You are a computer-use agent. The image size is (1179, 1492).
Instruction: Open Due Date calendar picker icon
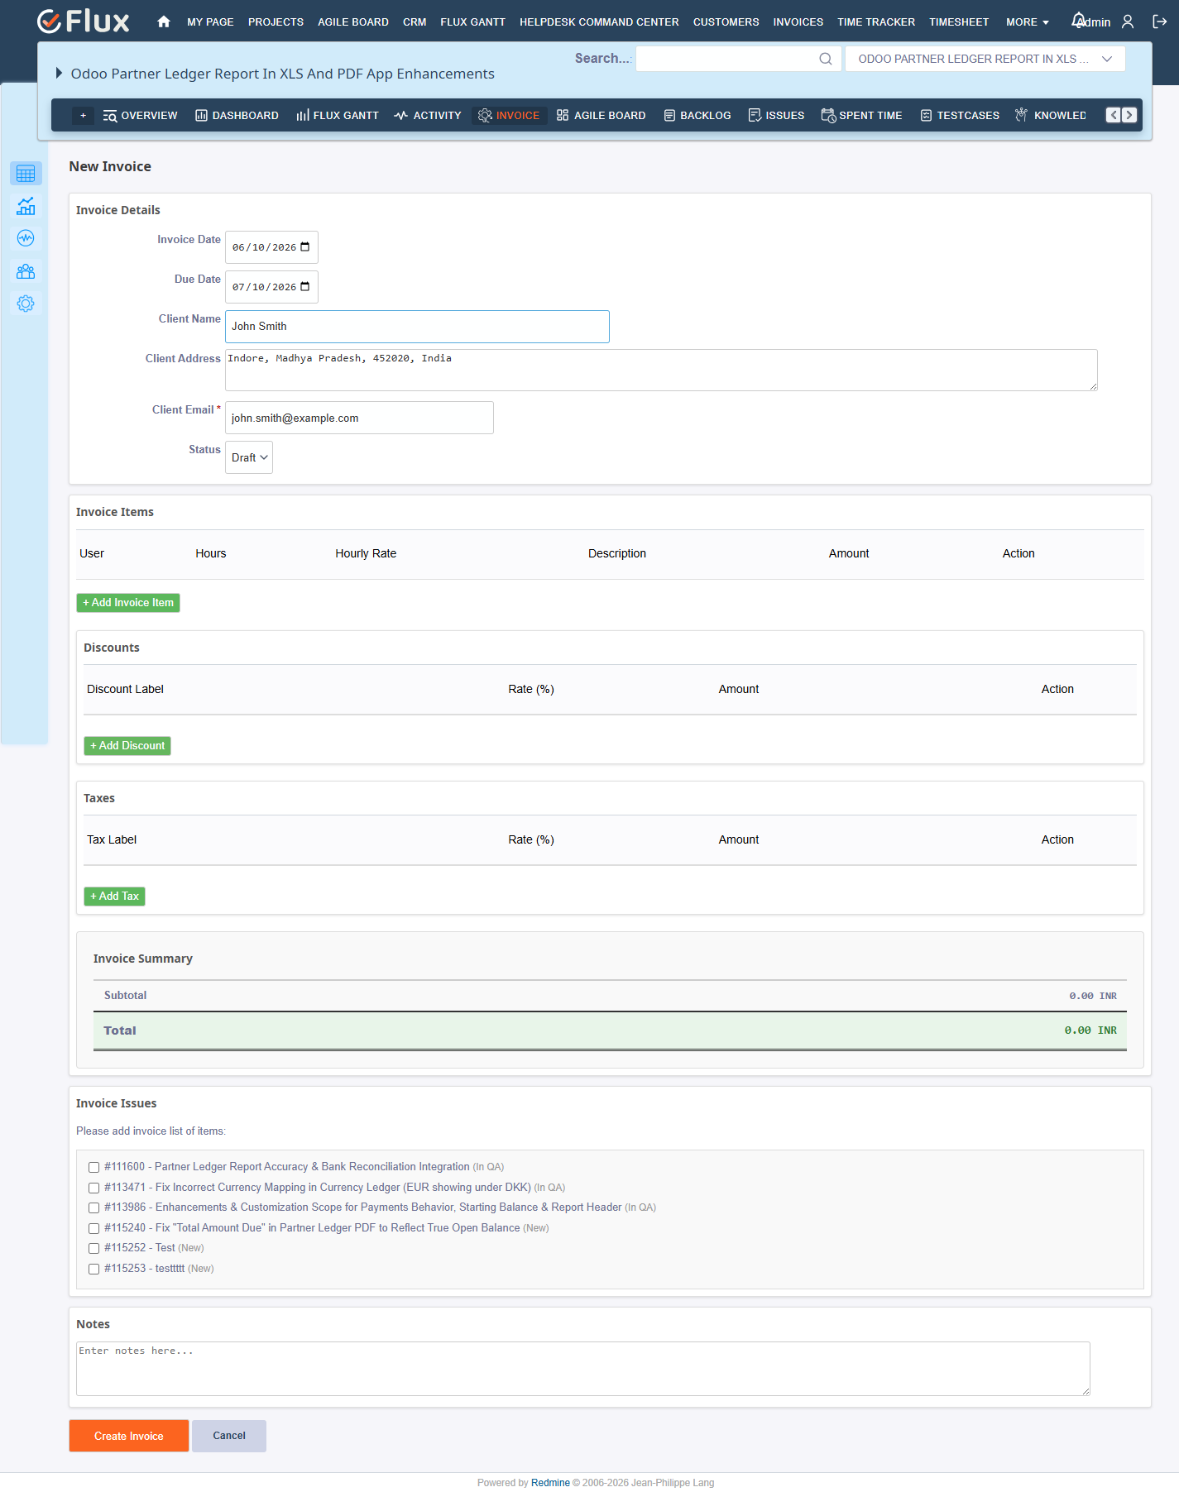(305, 286)
